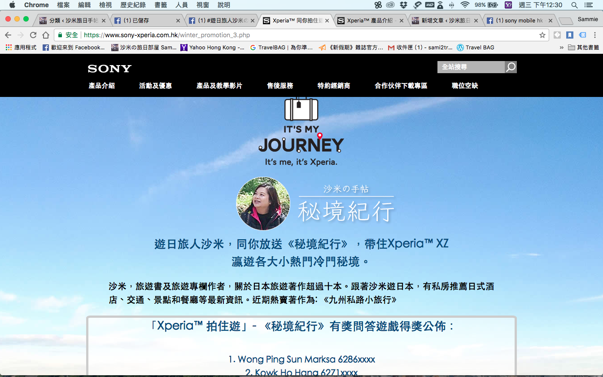
Task: Close the sony mobile hk tab
Action: [550, 21]
